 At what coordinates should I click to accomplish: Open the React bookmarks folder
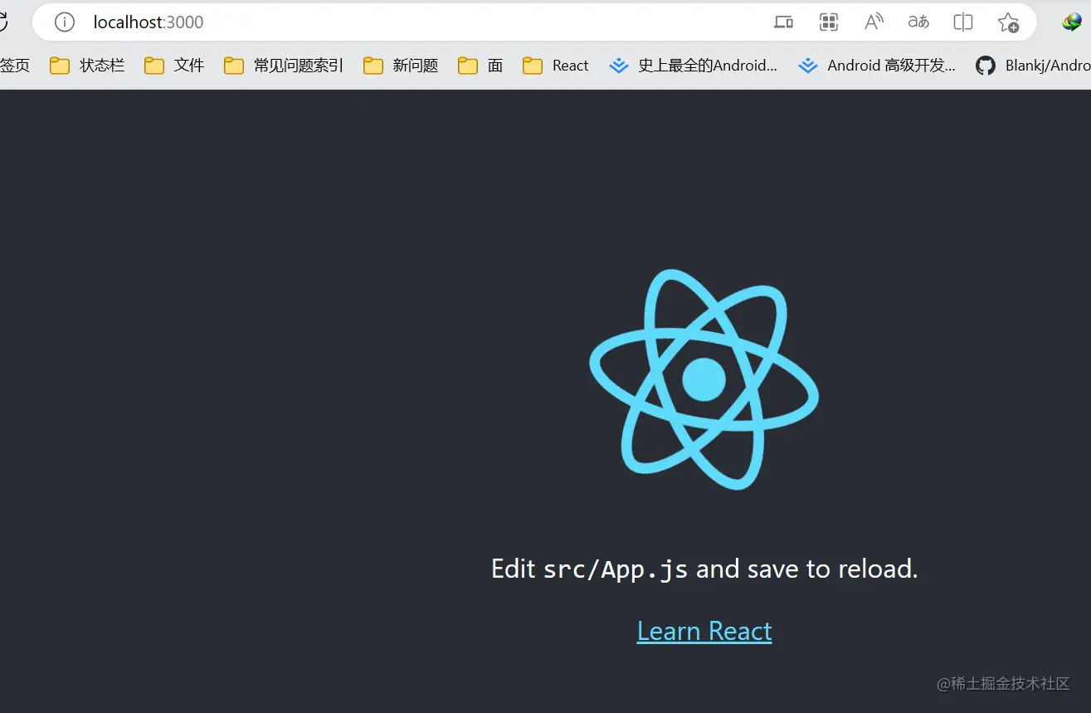[x=556, y=66]
